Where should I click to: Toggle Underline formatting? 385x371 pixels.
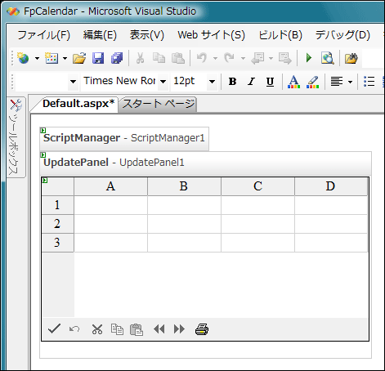click(x=270, y=82)
